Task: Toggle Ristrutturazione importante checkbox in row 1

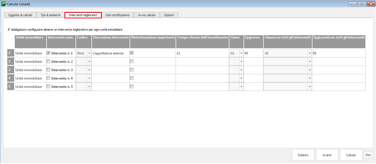Action: click(132, 53)
